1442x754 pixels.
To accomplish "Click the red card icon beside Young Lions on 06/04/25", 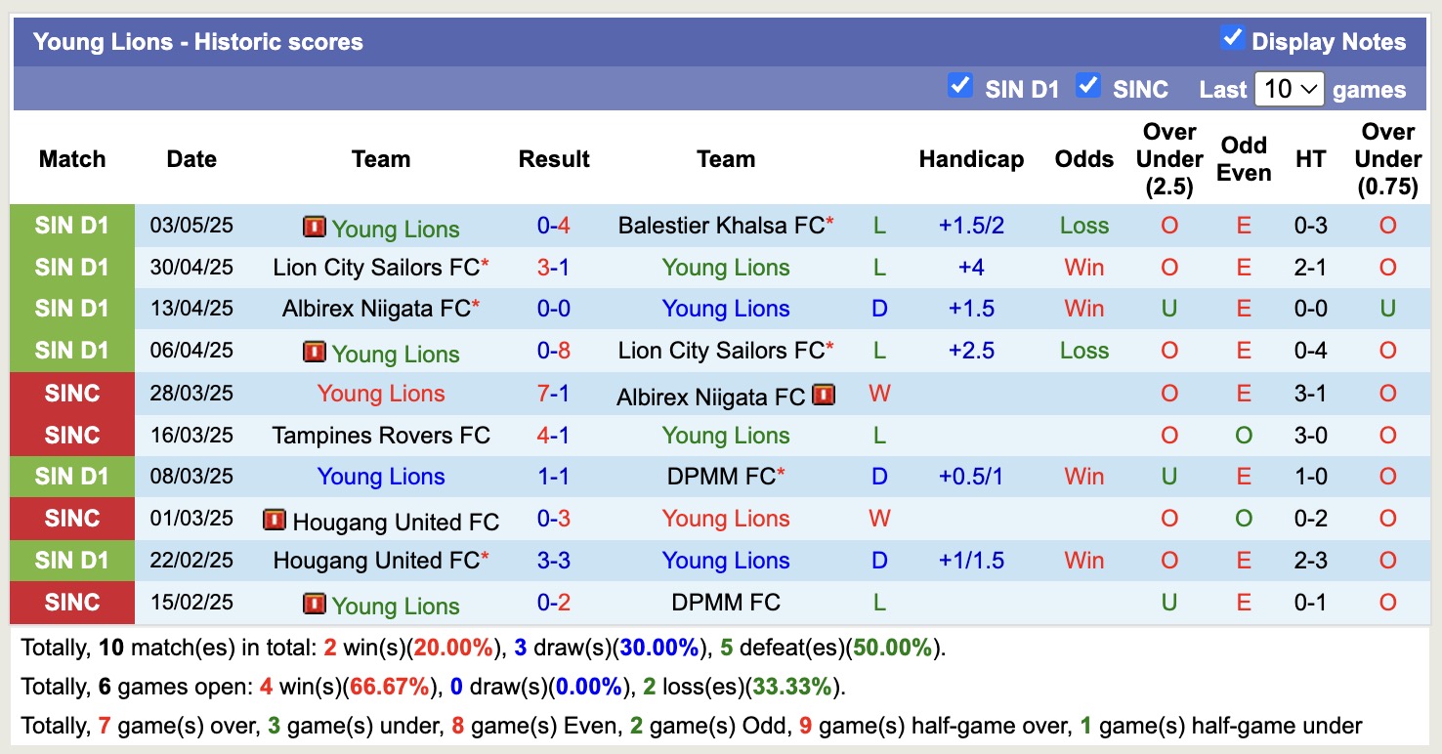I will tap(315, 351).
